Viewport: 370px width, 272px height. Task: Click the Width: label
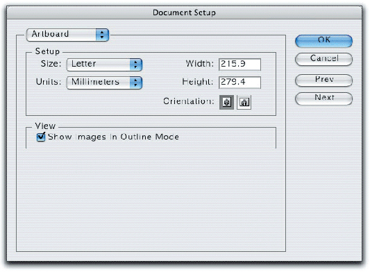200,63
